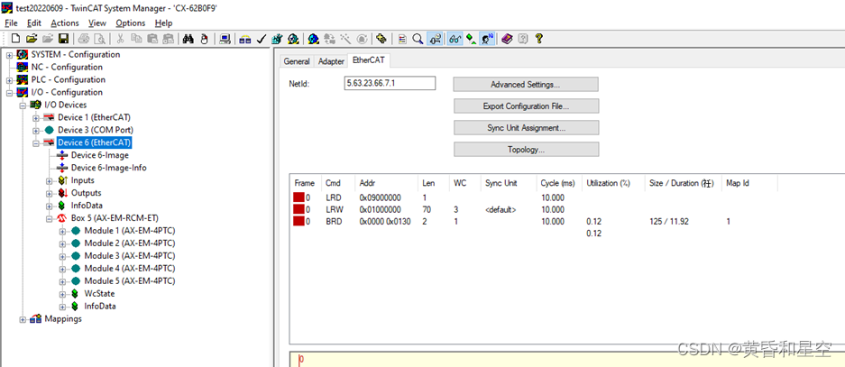The image size is (845, 367).
Task: Toggle the person-with-IO toolbar icon
Action: click(487, 39)
